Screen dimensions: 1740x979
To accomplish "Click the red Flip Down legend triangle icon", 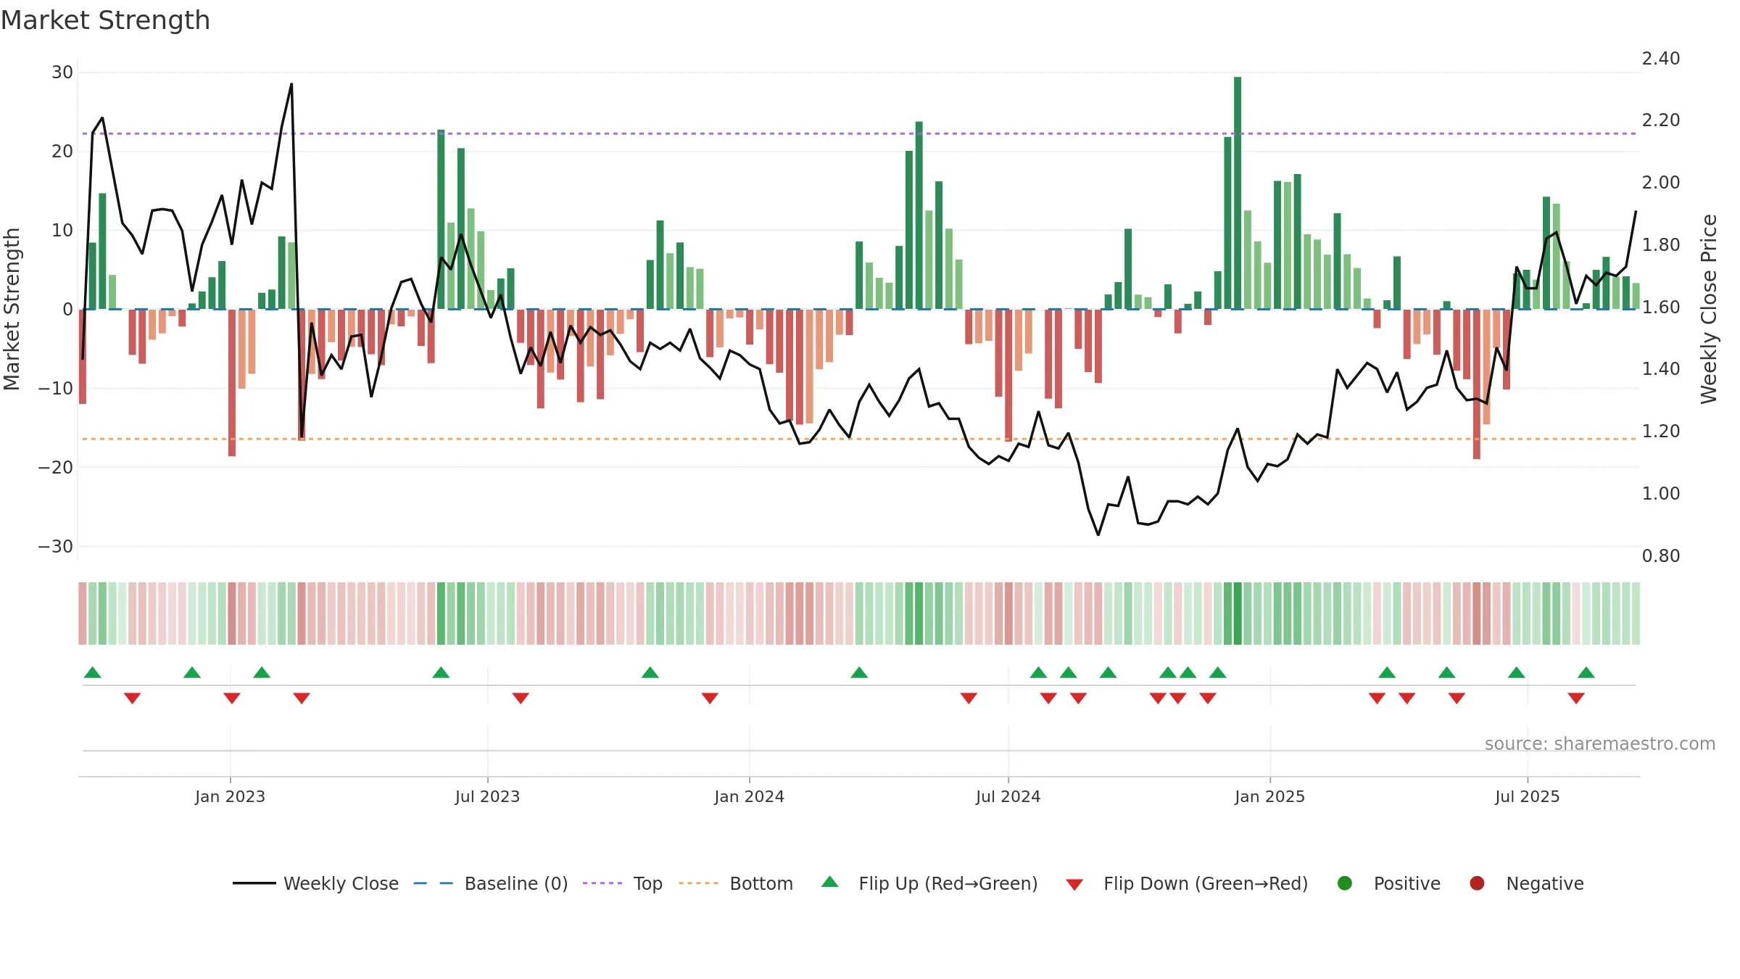I will 1074,885.
